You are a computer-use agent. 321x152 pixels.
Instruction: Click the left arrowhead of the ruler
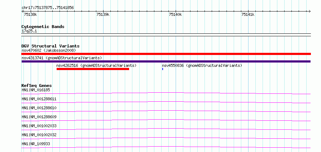coord(22,11)
